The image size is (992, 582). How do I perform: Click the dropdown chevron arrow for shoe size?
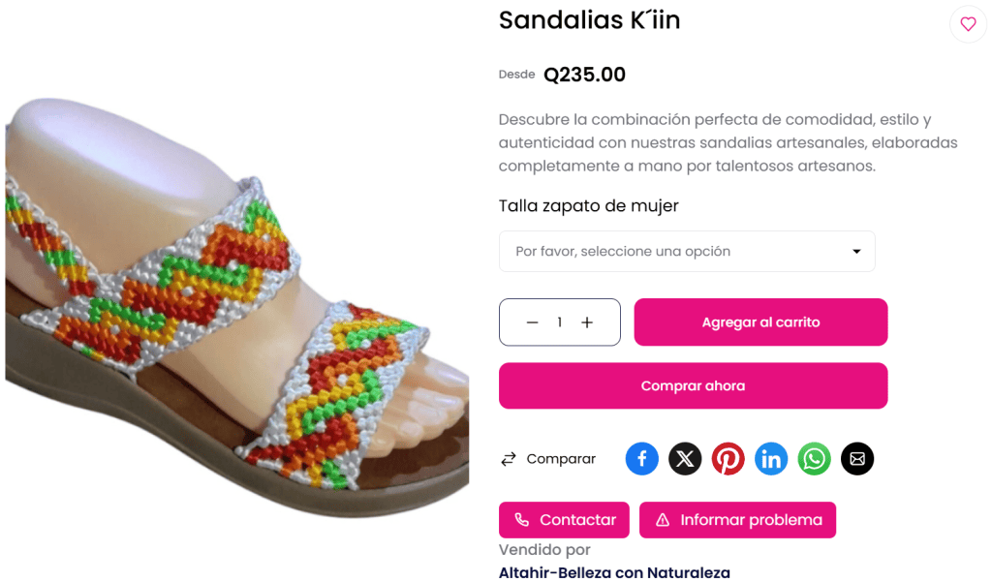click(x=856, y=251)
